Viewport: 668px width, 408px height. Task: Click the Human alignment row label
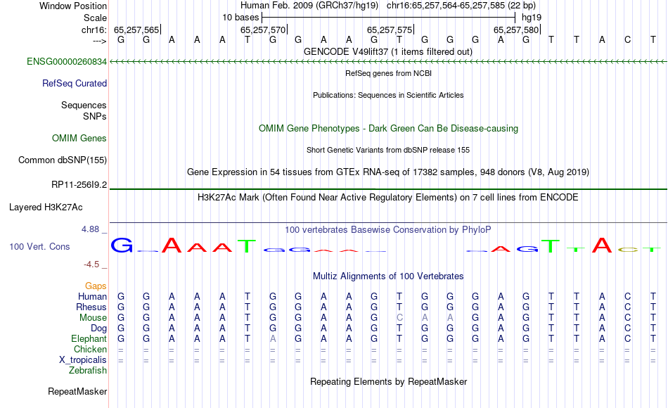[92, 296]
